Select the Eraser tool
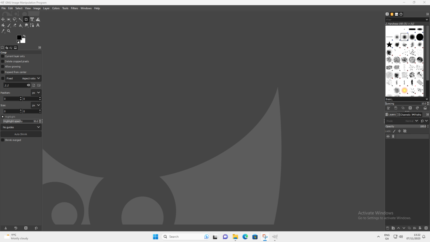This screenshot has height=242, width=430. pos(15,25)
